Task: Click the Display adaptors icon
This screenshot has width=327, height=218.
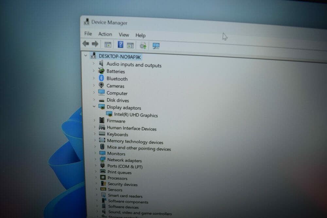Action: click(x=102, y=107)
